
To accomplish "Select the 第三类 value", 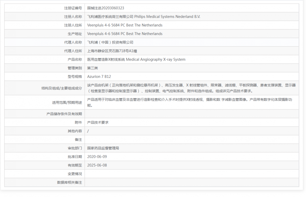I will 93,68.
